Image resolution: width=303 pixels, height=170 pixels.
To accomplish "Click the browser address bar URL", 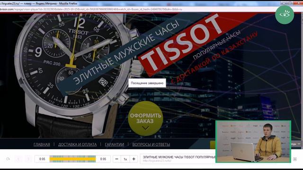I will (x=91, y=9).
